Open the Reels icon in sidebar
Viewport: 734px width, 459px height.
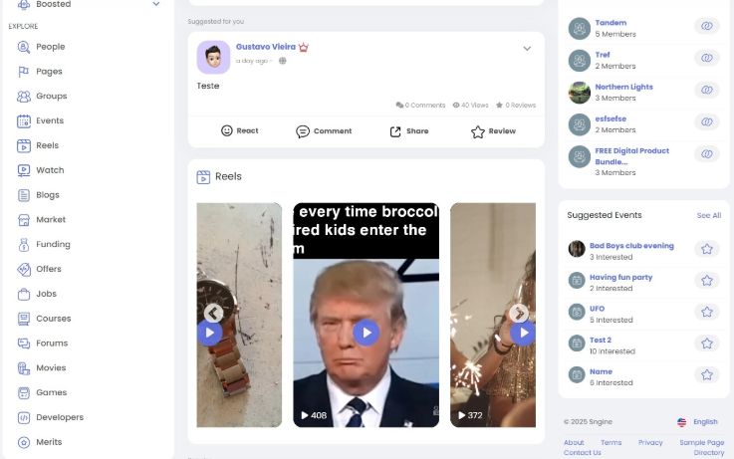click(x=24, y=145)
